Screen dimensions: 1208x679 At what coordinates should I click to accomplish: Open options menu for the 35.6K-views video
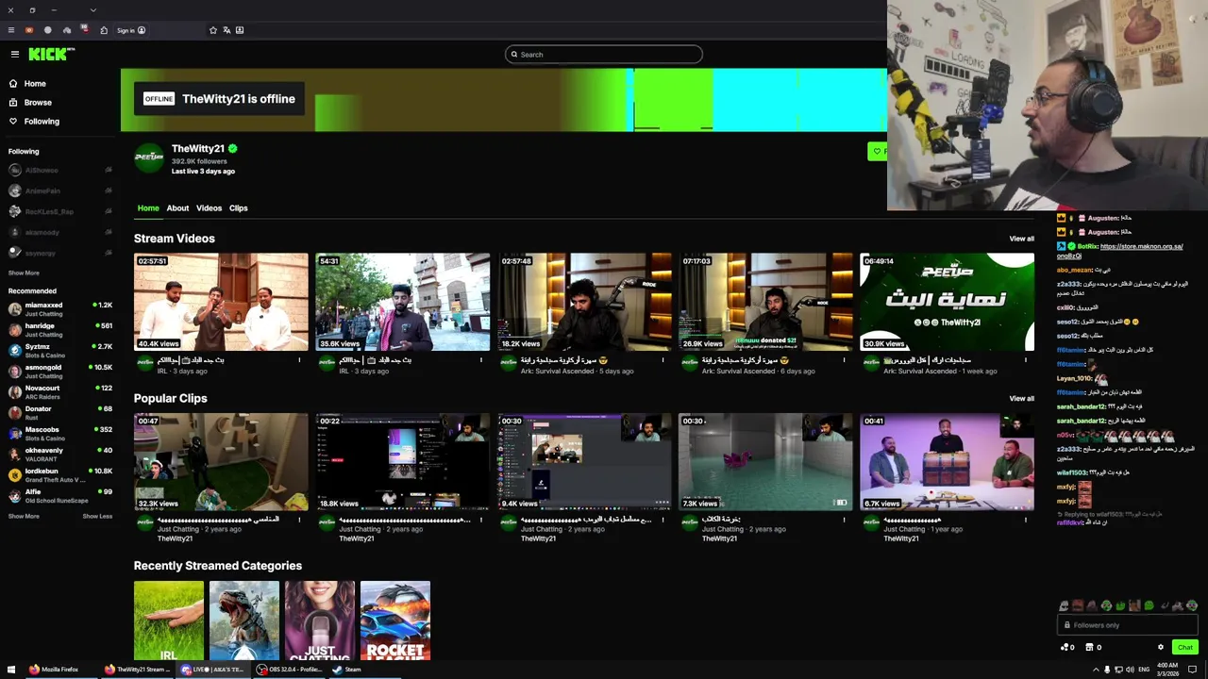coord(480,360)
